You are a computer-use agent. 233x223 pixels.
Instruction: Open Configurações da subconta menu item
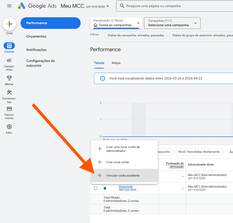click(40, 63)
